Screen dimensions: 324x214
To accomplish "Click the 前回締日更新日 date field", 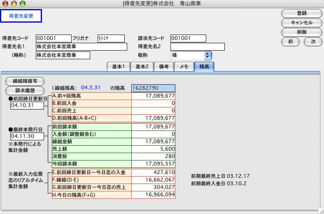I will pyautogui.click(x=28, y=105).
